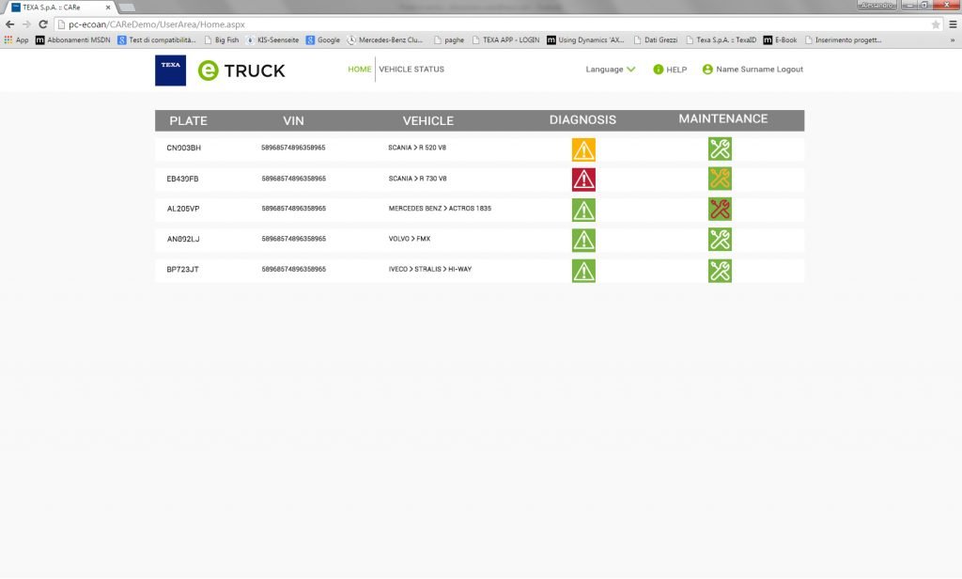Go to the Home menu item

click(x=359, y=70)
